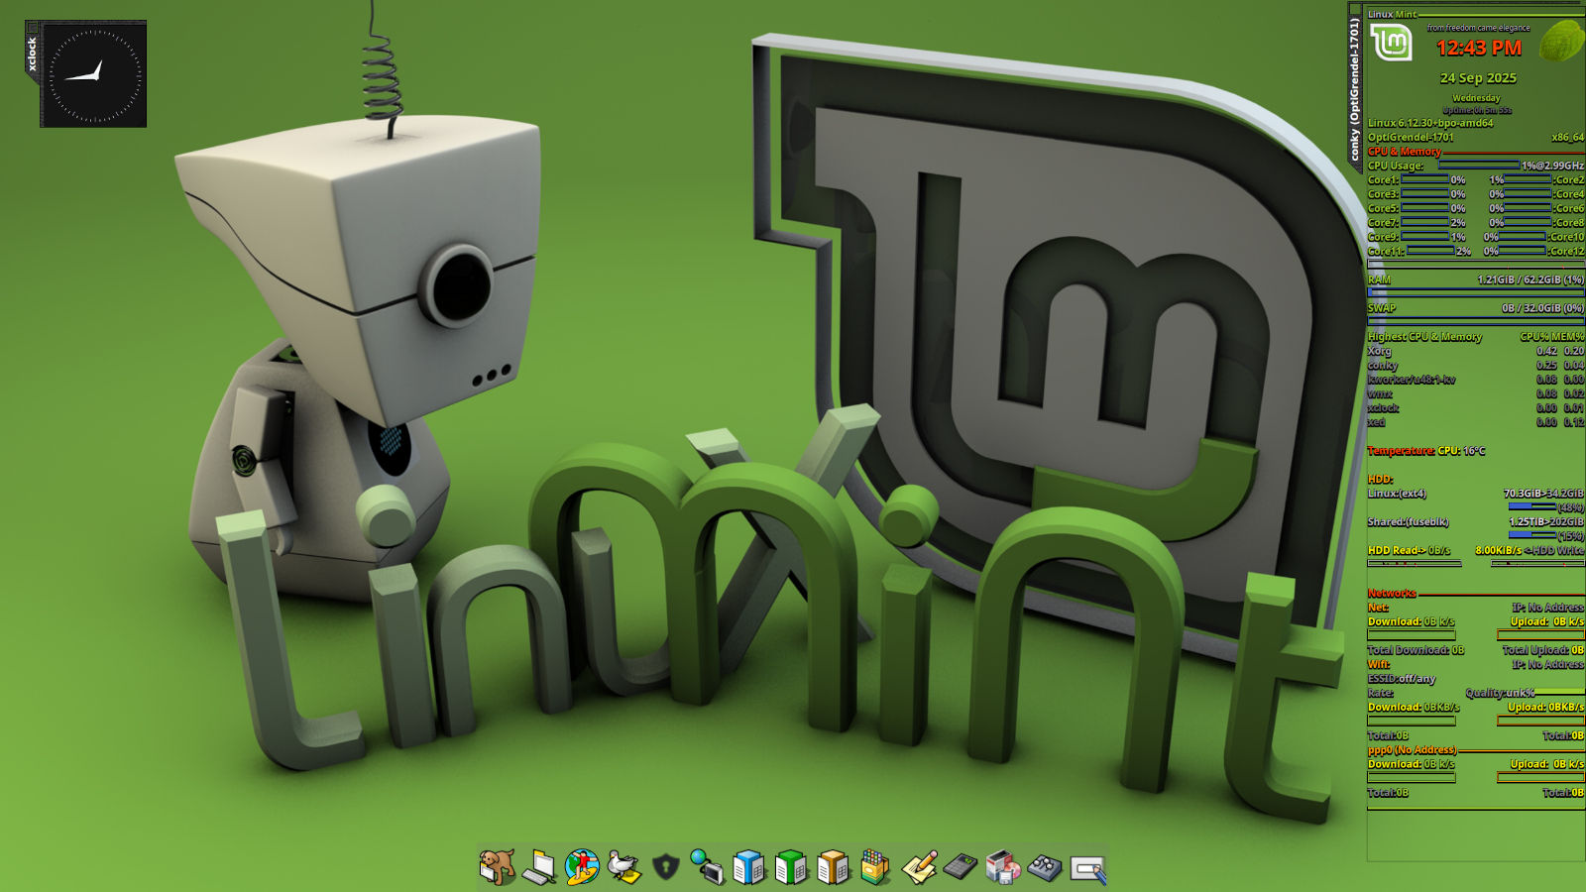Launch the calculator dock icon
Image resolution: width=1586 pixels, height=892 pixels.
click(x=960, y=867)
